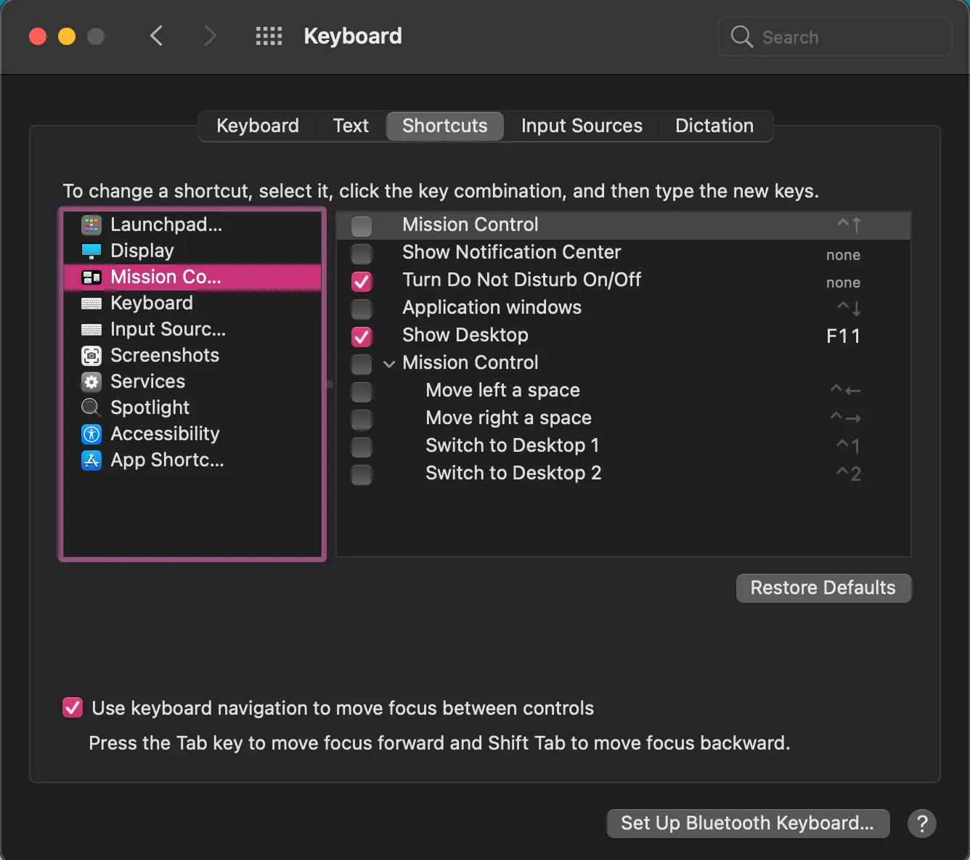The width and height of the screenshot is (970, 860).
Task: Enable Show Notification Center checkbox
Action: pos(362,253)
